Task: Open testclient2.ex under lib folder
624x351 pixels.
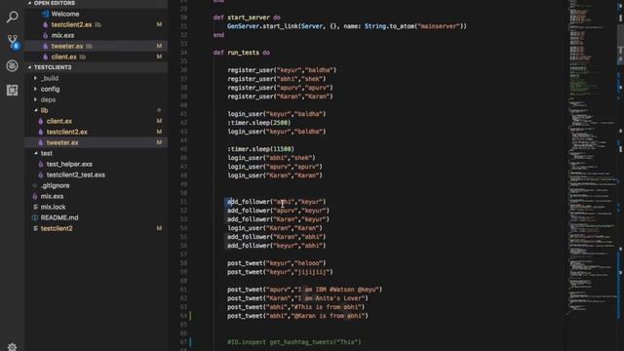Action: click(67, 132)
